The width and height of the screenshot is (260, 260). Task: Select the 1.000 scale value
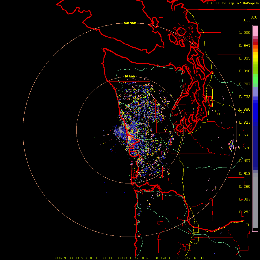pos(245,32)
